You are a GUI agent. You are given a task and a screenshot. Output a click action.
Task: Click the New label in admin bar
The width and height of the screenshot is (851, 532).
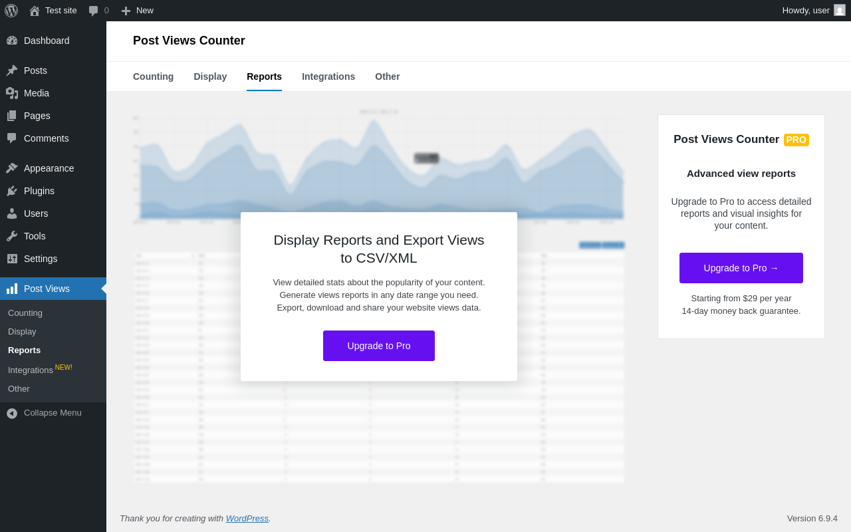pos(145,11)
